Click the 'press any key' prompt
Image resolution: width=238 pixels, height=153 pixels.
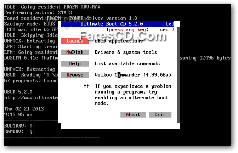[127, 30]
